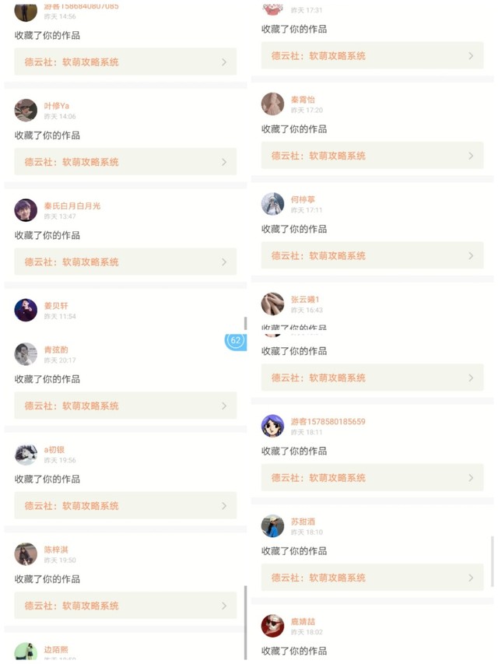Tap the avatar next to a初银

tap(26, 454)
